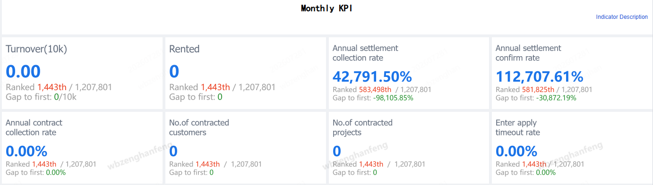
Task: Click Annual contract collection rate's Gap to first
Action: (35, 173)
